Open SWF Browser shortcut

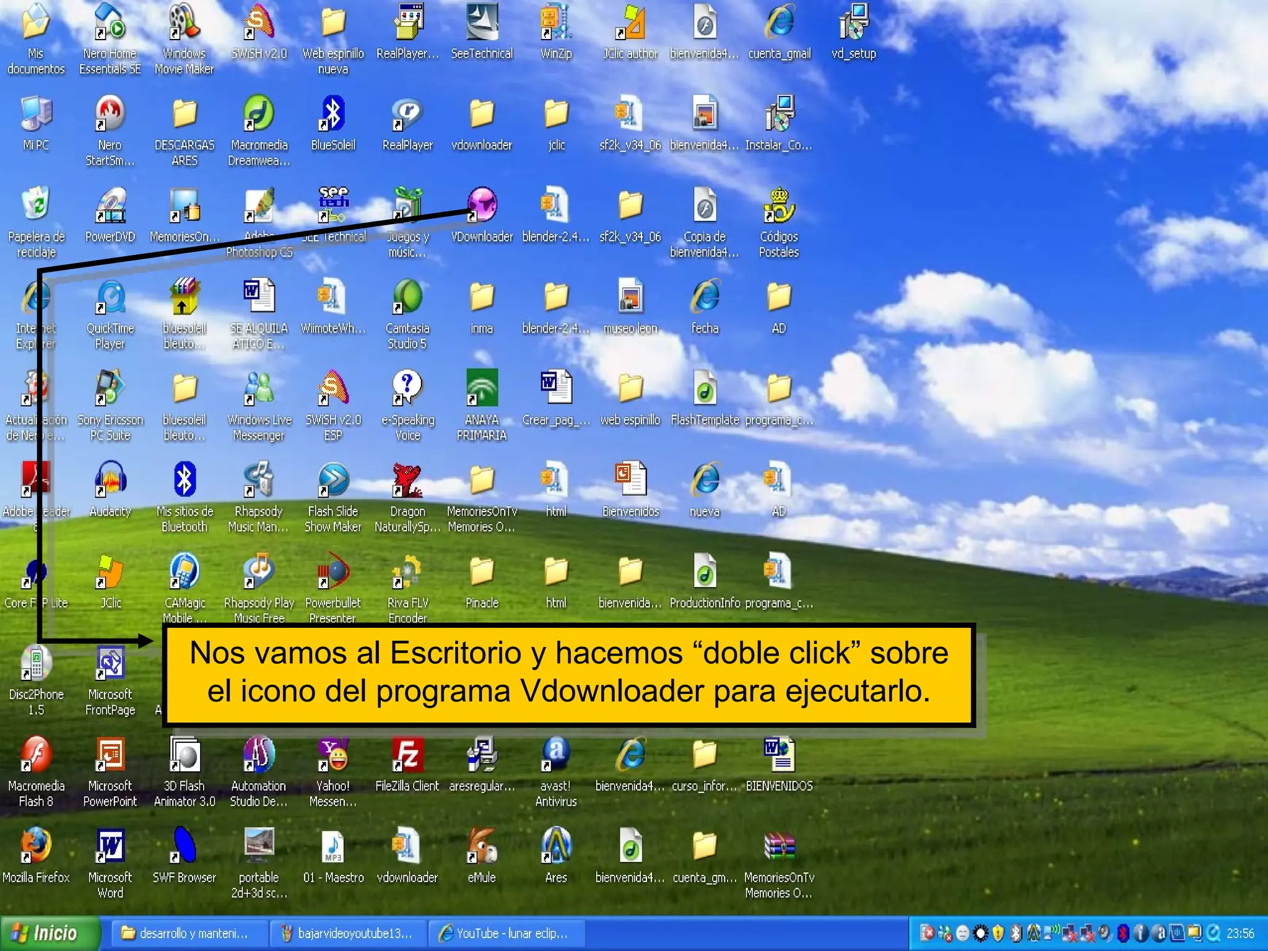click(x=185, y=846)
